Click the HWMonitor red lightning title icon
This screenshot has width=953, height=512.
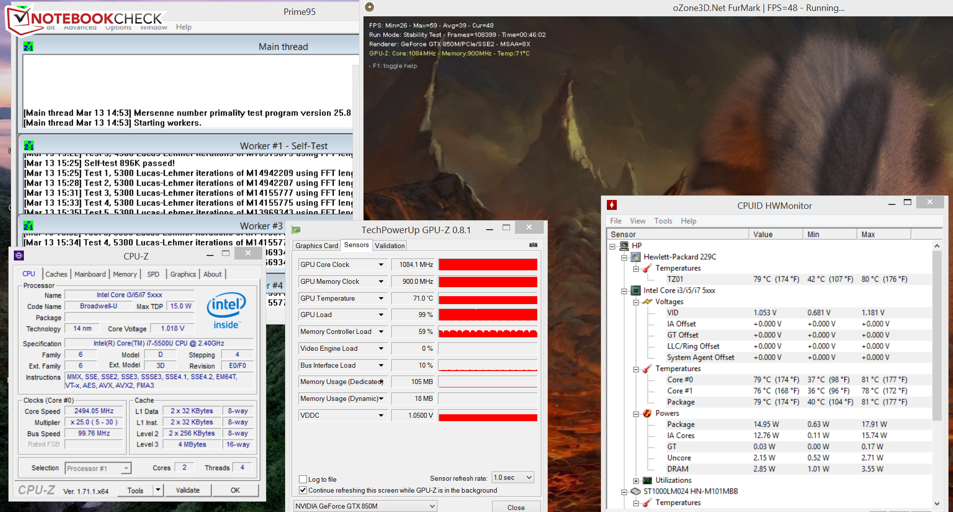[x=612, y=205]
